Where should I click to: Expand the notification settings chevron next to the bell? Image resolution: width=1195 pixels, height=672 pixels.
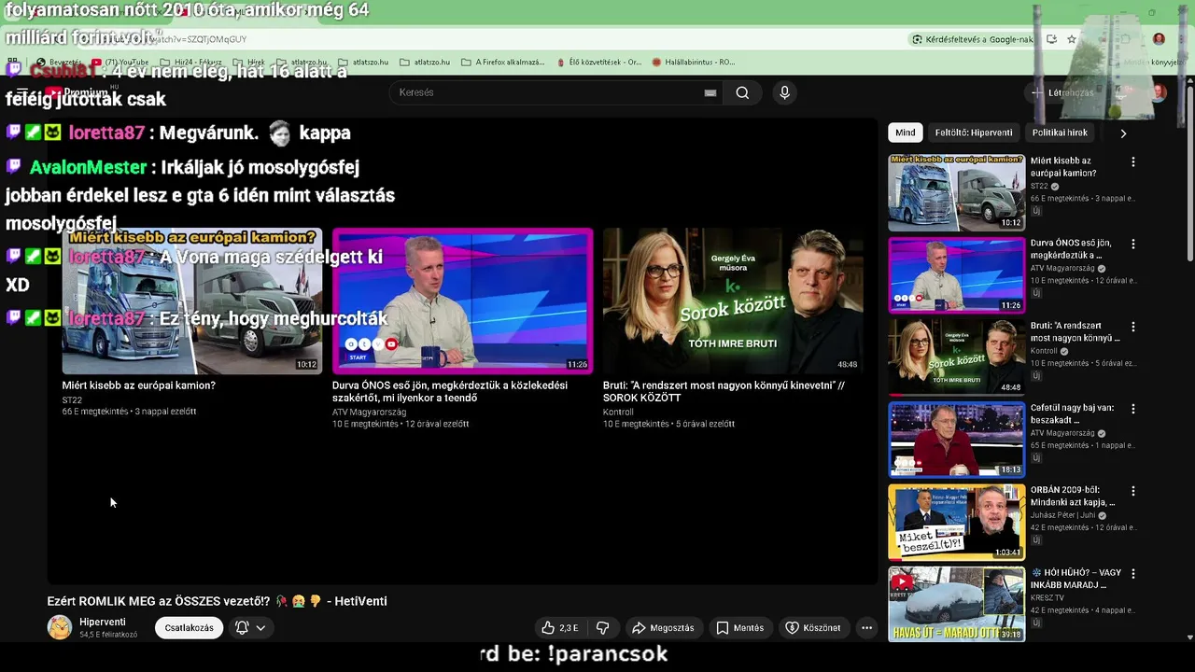pos(260,628)
